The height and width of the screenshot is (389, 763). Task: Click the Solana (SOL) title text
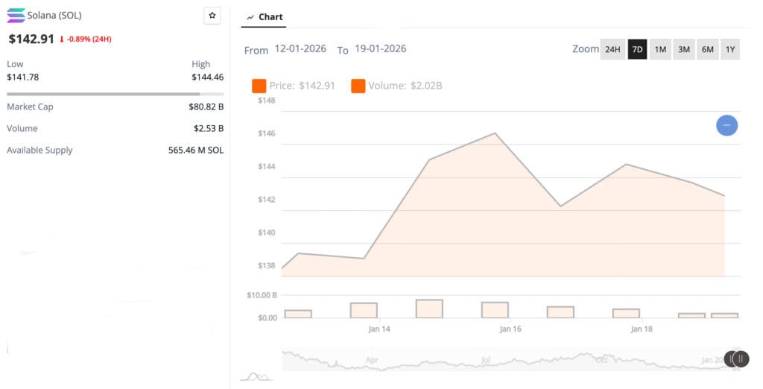[x=54, y=16]
